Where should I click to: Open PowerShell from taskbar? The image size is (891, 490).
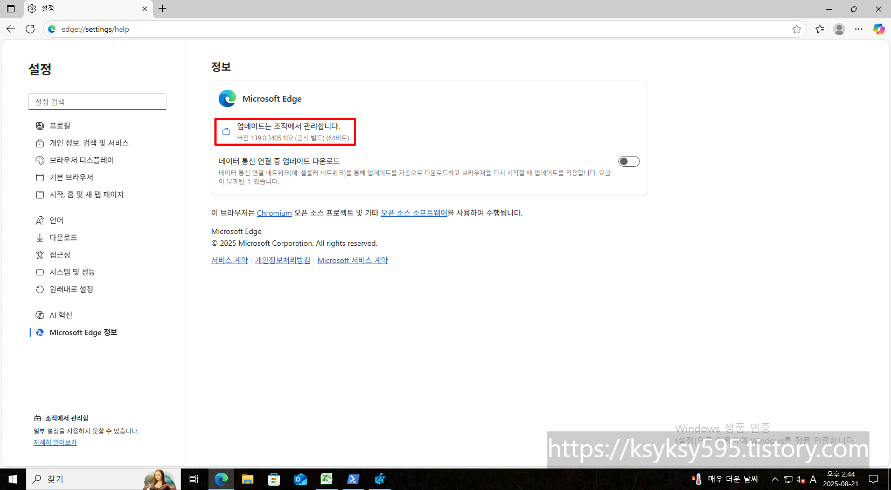click(x=353, y=479)
